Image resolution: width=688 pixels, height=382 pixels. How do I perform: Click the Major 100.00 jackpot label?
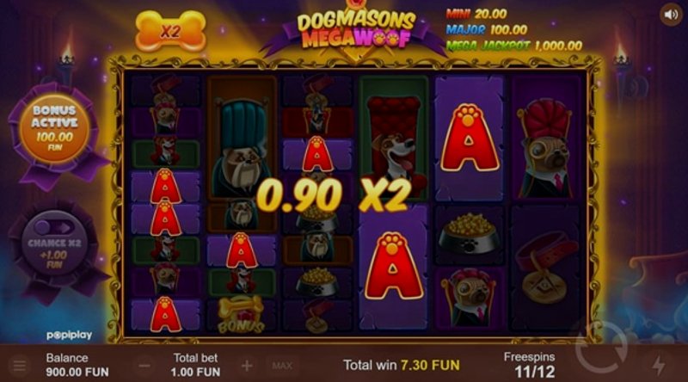(x=487, y=30)
